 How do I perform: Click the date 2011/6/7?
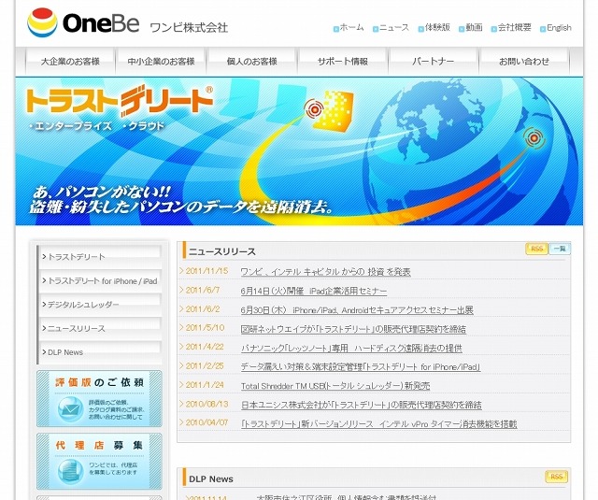pyautogui.click(x=203, y=291)
